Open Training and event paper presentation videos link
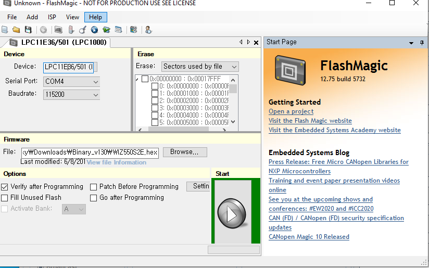Screen dimensions: 429x268 pyautogui.click(x=334, y=185)
